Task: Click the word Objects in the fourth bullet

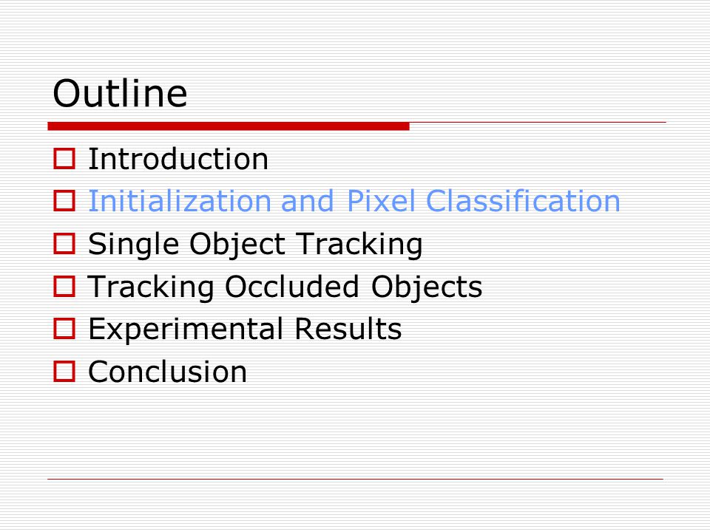Action: coord(427,287)
